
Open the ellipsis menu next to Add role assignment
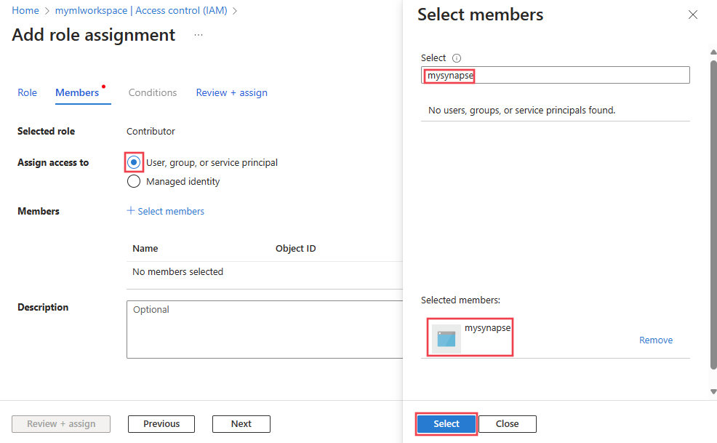click(198, 34)
